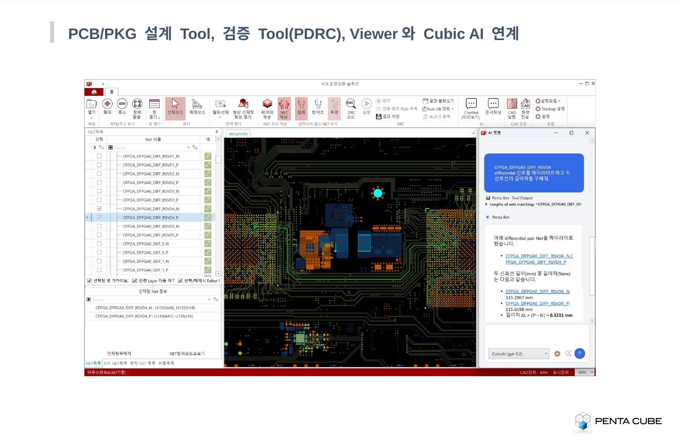Open 문서작성 document writer
The height and width of the screenshot is (442, 680).
coord(493,107)
